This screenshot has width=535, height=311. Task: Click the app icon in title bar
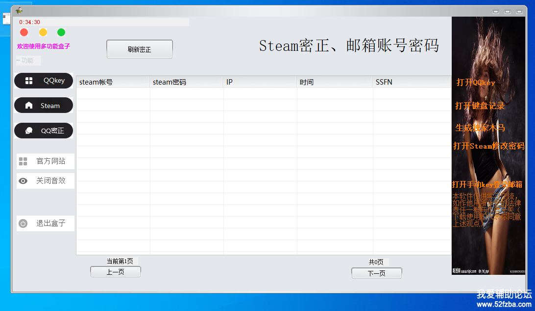tap(19, 11)
